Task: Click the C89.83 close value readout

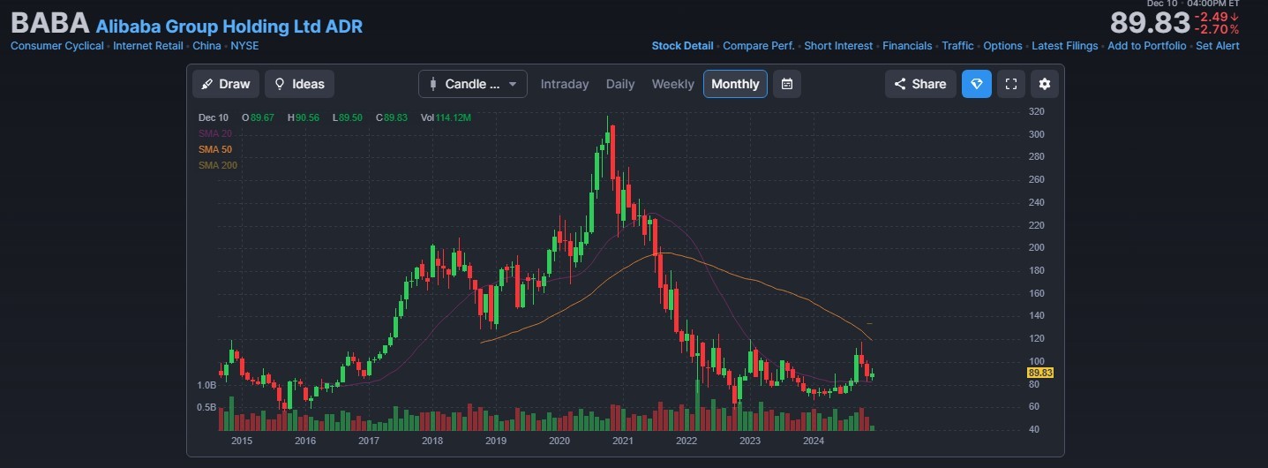Action: click(x=393, y=117)
